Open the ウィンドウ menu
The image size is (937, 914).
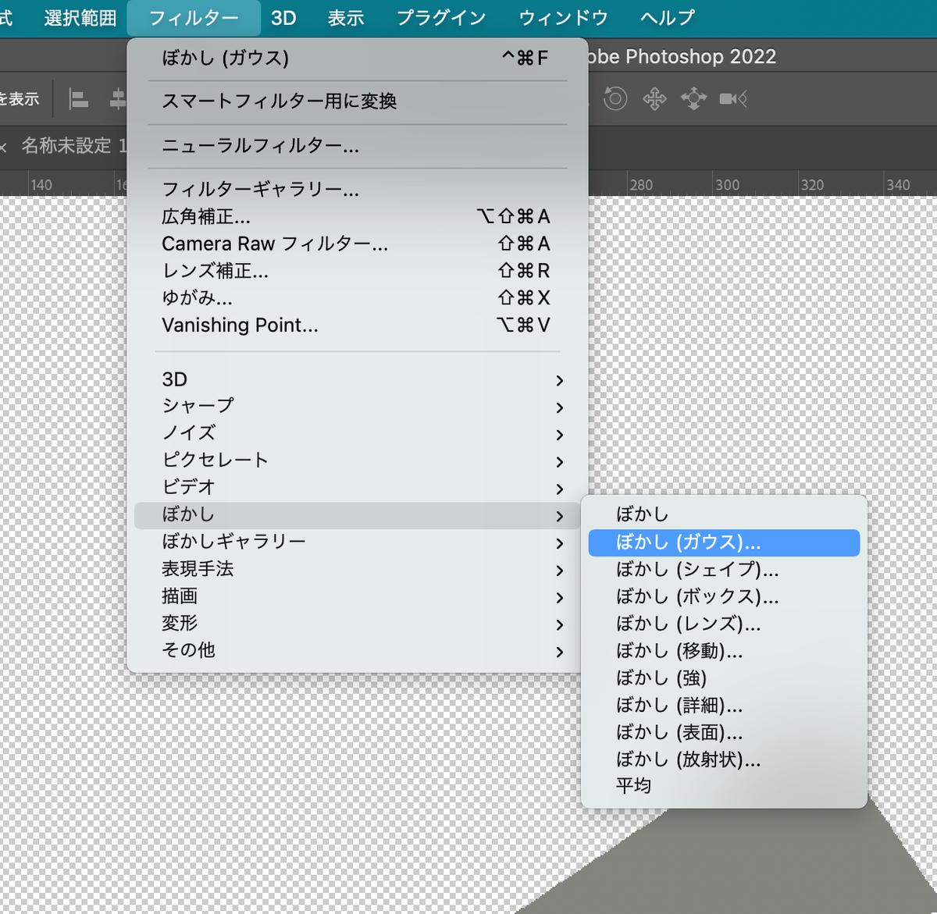(562, 17)
